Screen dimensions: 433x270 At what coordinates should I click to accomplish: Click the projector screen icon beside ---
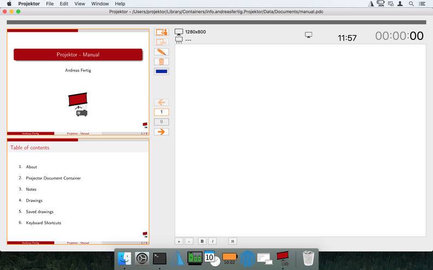click(x=179, y=40)
